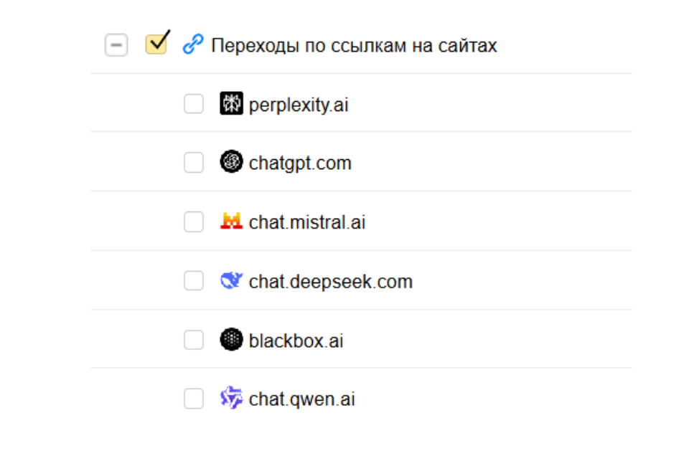The height and width of the screenshot is (466, 689).
Task: Click the "Переходы по ссылкам на сайтах" label
Action: point(354,46)
